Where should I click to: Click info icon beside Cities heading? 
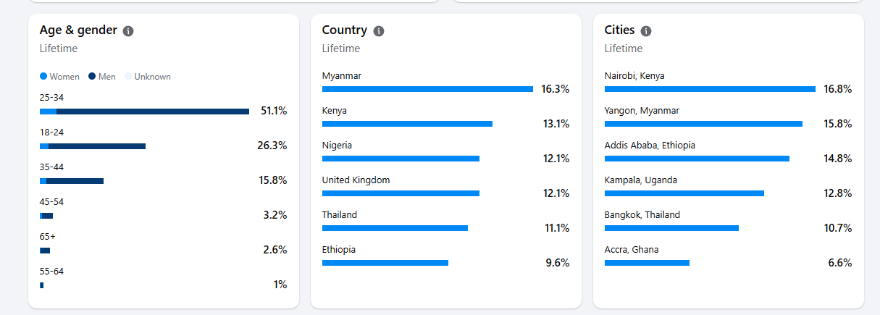click(646, 31)
